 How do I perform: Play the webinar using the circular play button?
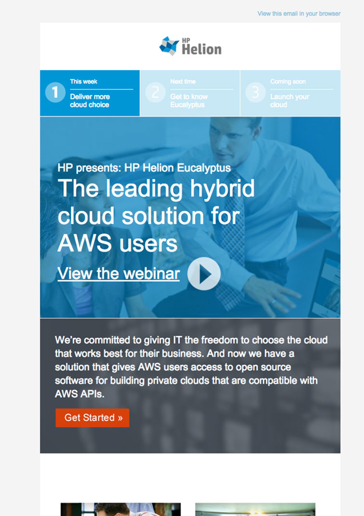pyautogui.click(x=204, y=274)
